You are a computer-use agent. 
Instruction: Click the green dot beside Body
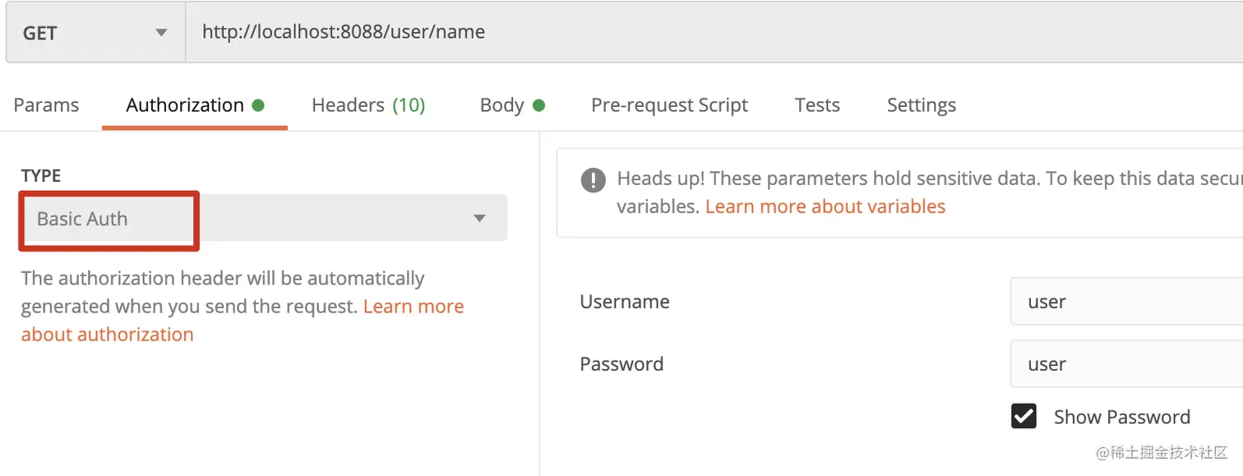539,105
